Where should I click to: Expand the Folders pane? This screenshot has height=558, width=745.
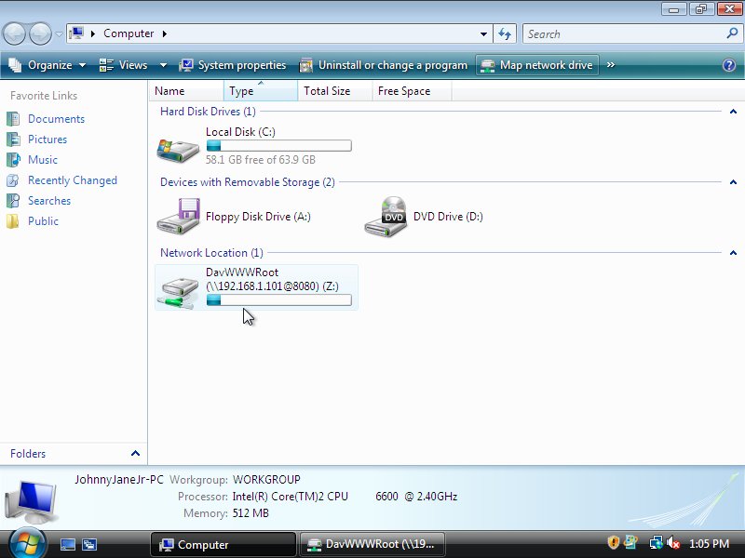[135, 454]
